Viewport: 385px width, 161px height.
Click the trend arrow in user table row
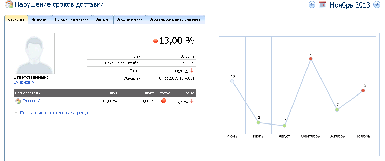tap(192, 101)
